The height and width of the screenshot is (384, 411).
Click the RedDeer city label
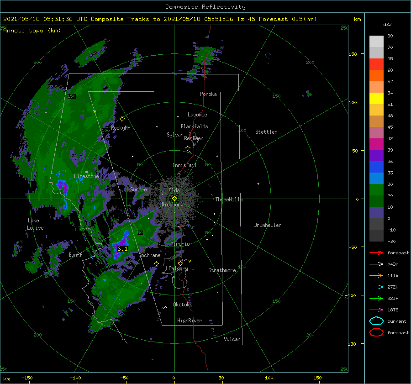[x=194, y=138]
